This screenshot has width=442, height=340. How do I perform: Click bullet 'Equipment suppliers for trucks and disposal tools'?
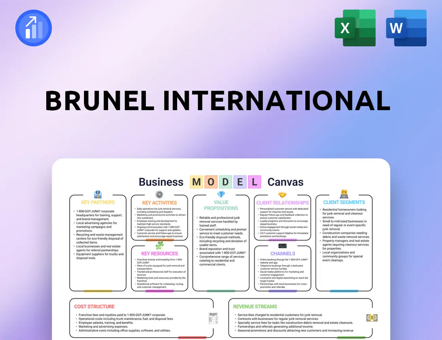click(100, 256)
